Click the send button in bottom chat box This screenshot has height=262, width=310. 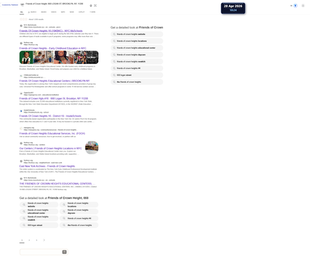pyautogui.click(x=64, y=252)
